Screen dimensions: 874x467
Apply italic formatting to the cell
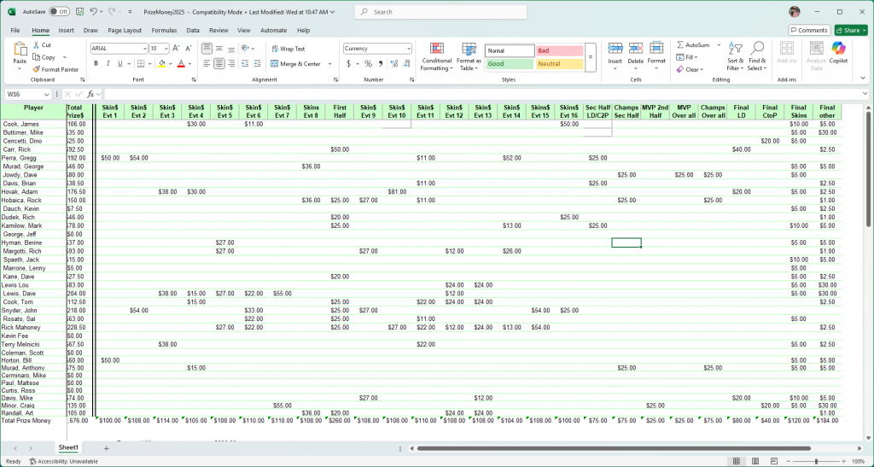tap(108, 64)
